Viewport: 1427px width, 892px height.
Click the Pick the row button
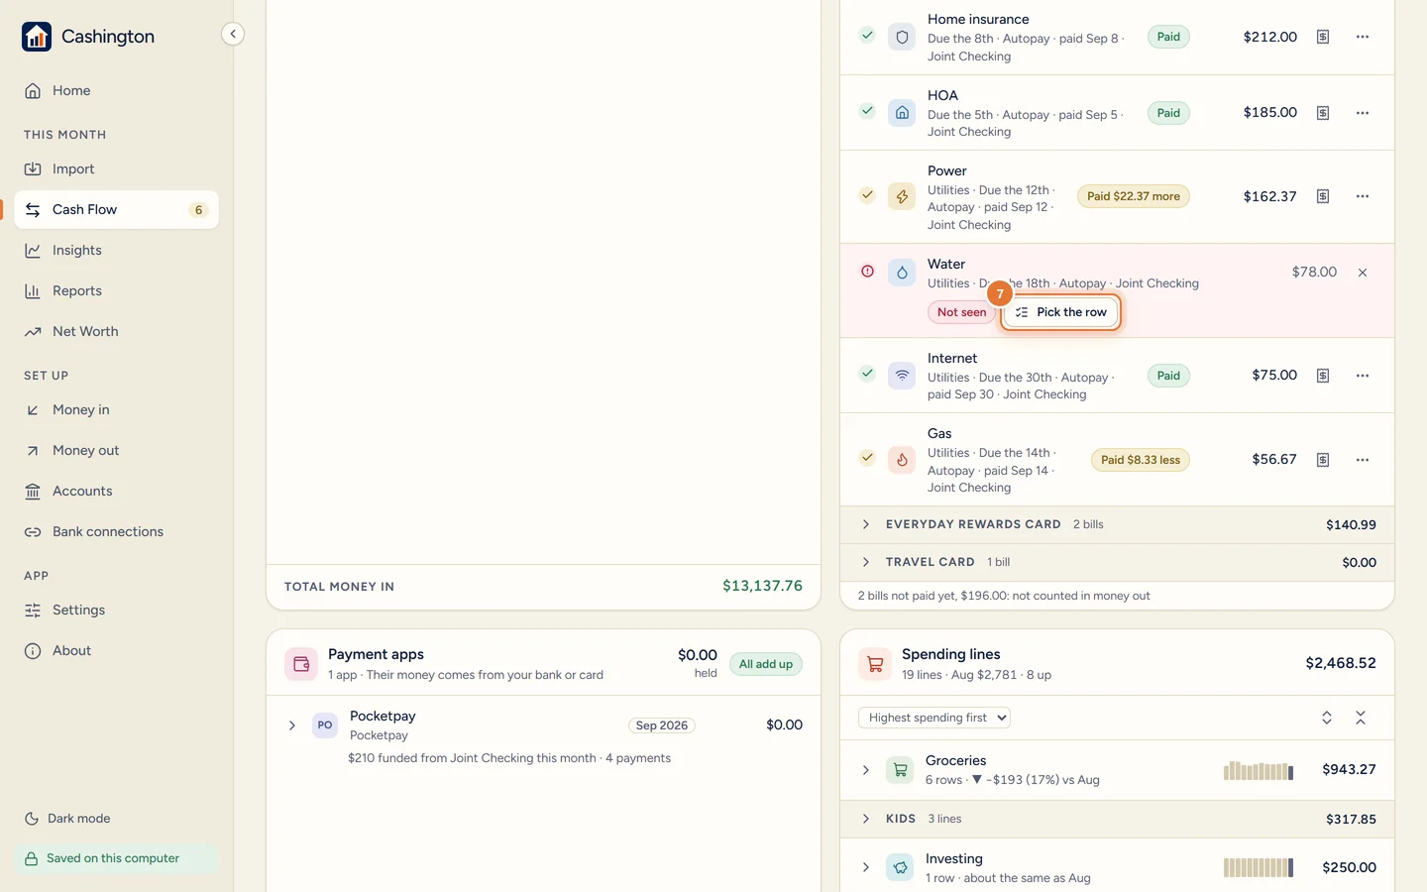1060,312
